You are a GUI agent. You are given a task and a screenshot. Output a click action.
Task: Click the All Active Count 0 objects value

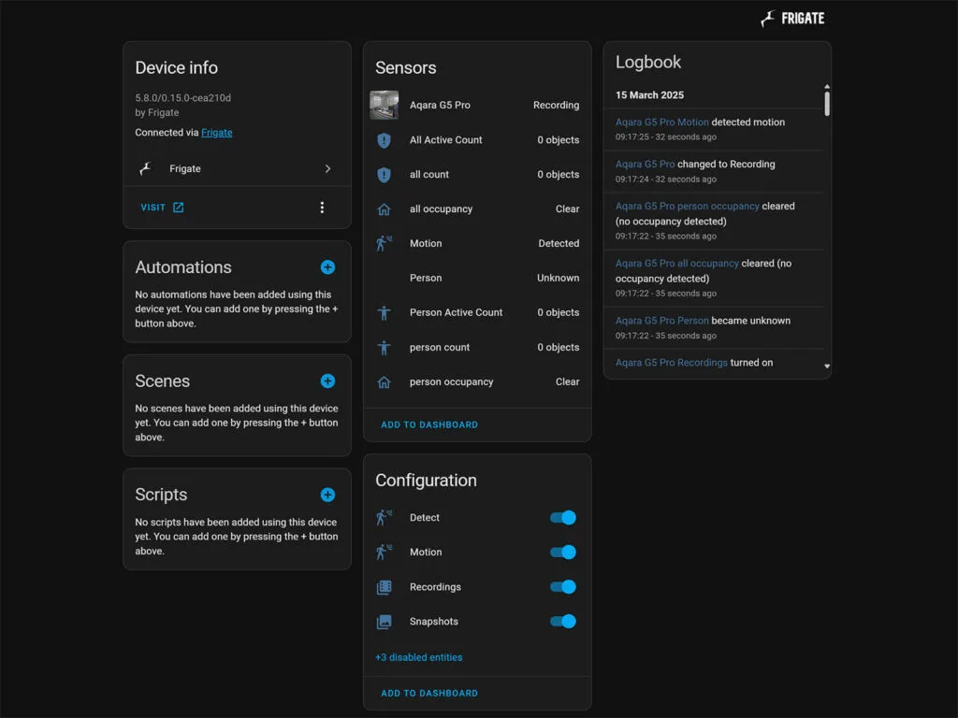558,140
